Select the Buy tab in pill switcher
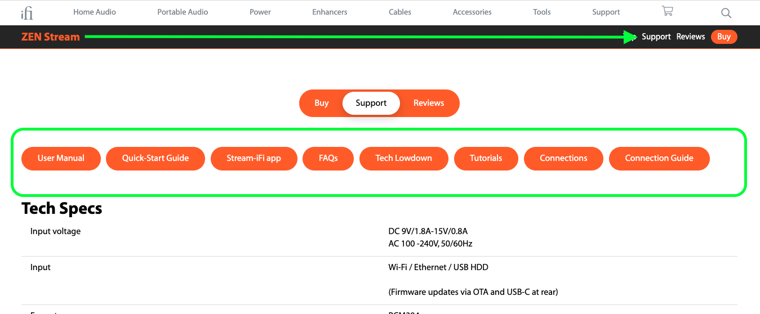Screen dimensions: 760x314 [x=322, y=103]
